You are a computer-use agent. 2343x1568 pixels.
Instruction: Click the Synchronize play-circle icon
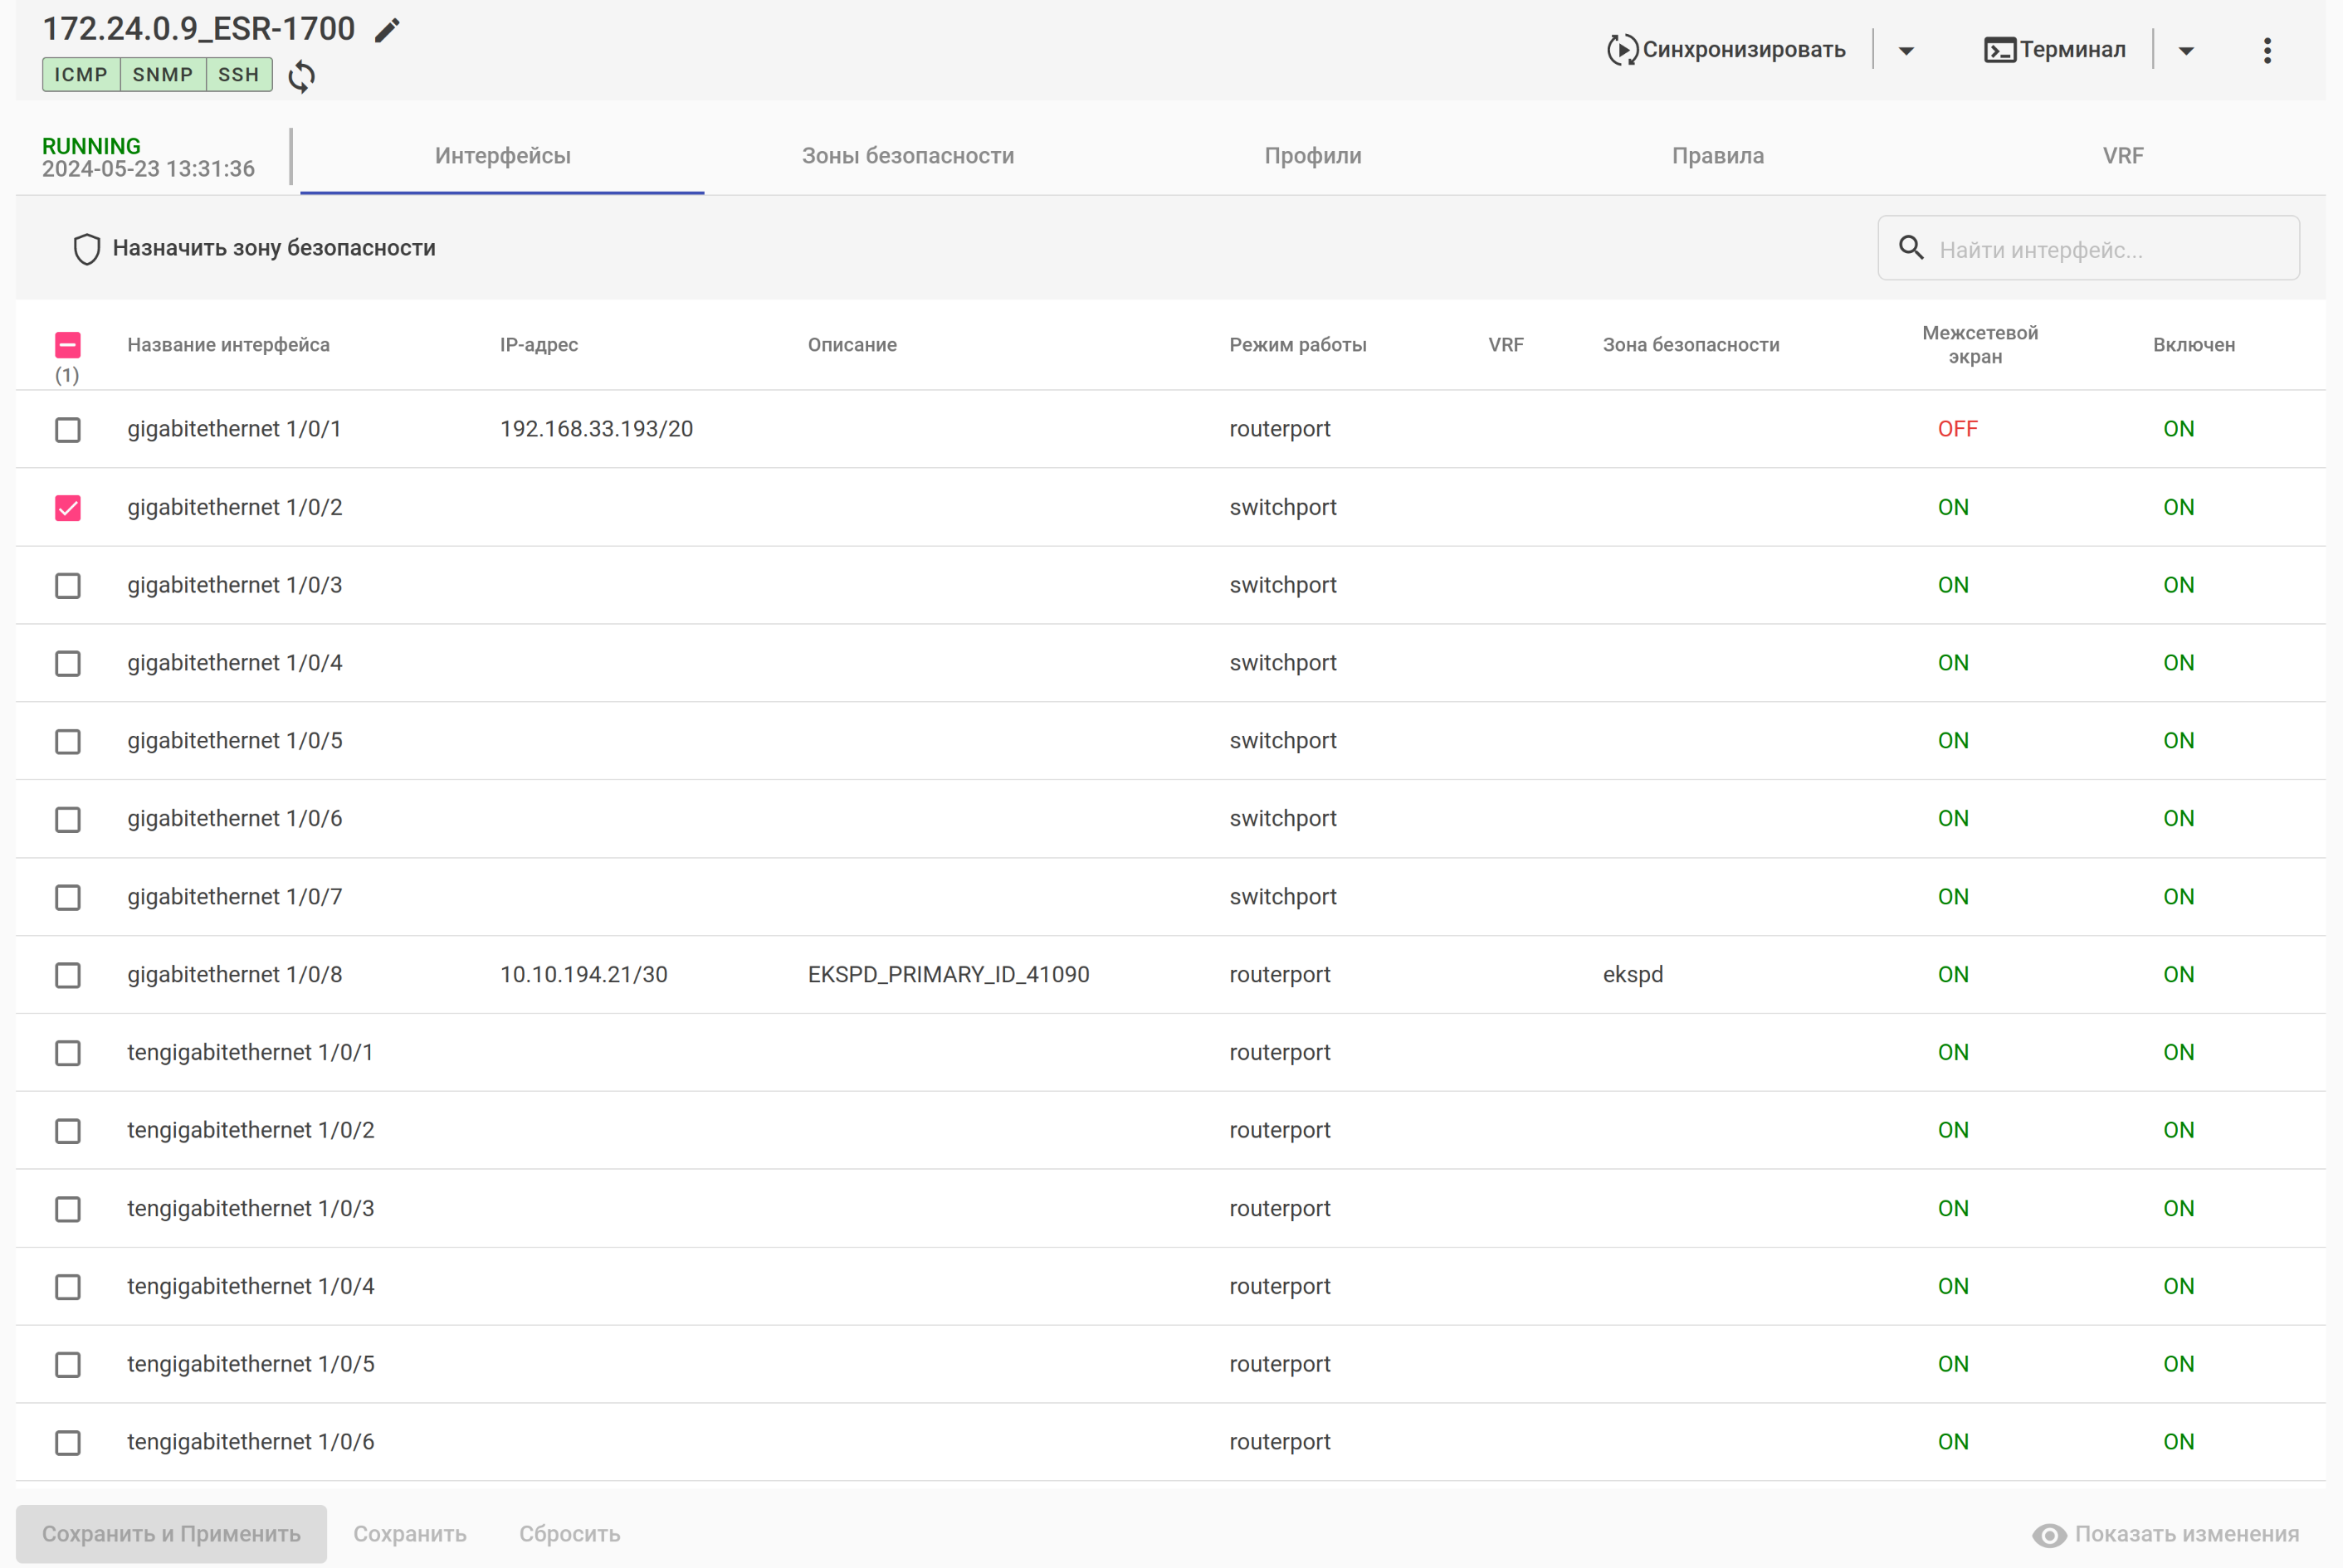1622,50
